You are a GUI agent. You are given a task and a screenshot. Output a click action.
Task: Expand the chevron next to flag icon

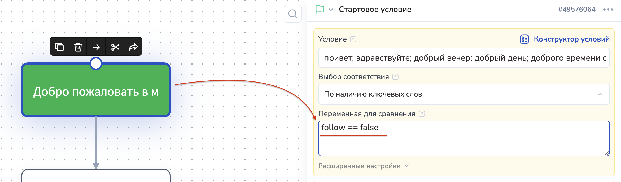coord(331,10)
